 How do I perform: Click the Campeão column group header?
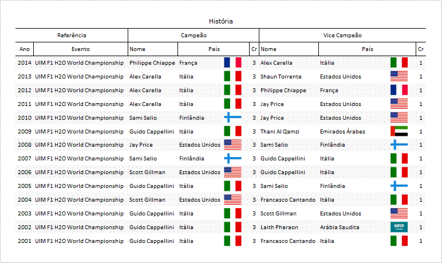(194, 36)
